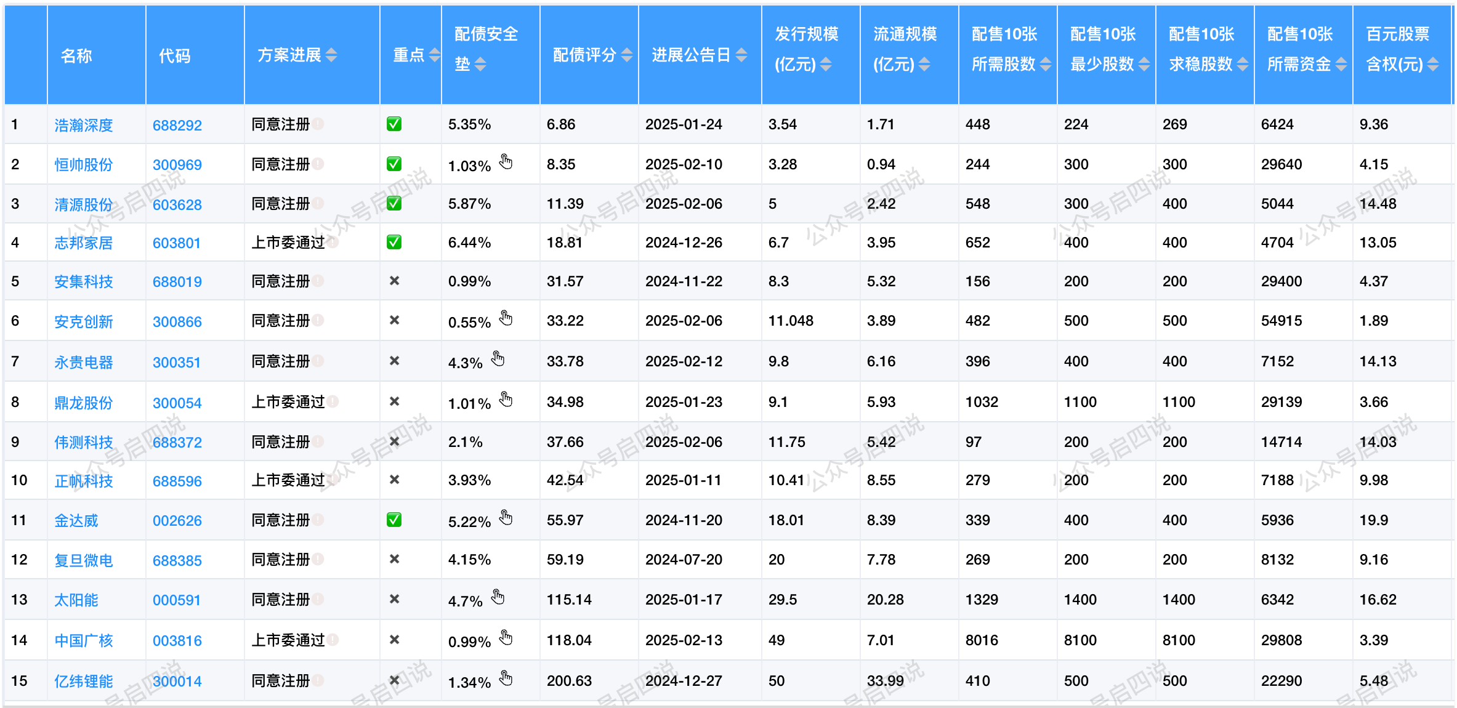Click hand pointer icon beside 0.55% safety cushion
1457x708 pixels.
pyautogui.click(x=506, y=318)
